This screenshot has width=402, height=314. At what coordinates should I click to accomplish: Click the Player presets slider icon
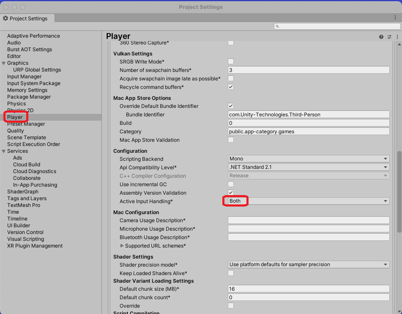pos(389,37)
